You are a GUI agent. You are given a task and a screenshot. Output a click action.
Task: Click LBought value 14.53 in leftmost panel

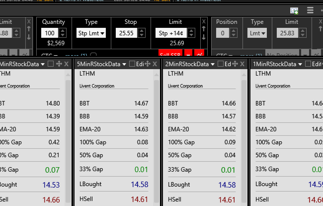click(x=51, y=185)
